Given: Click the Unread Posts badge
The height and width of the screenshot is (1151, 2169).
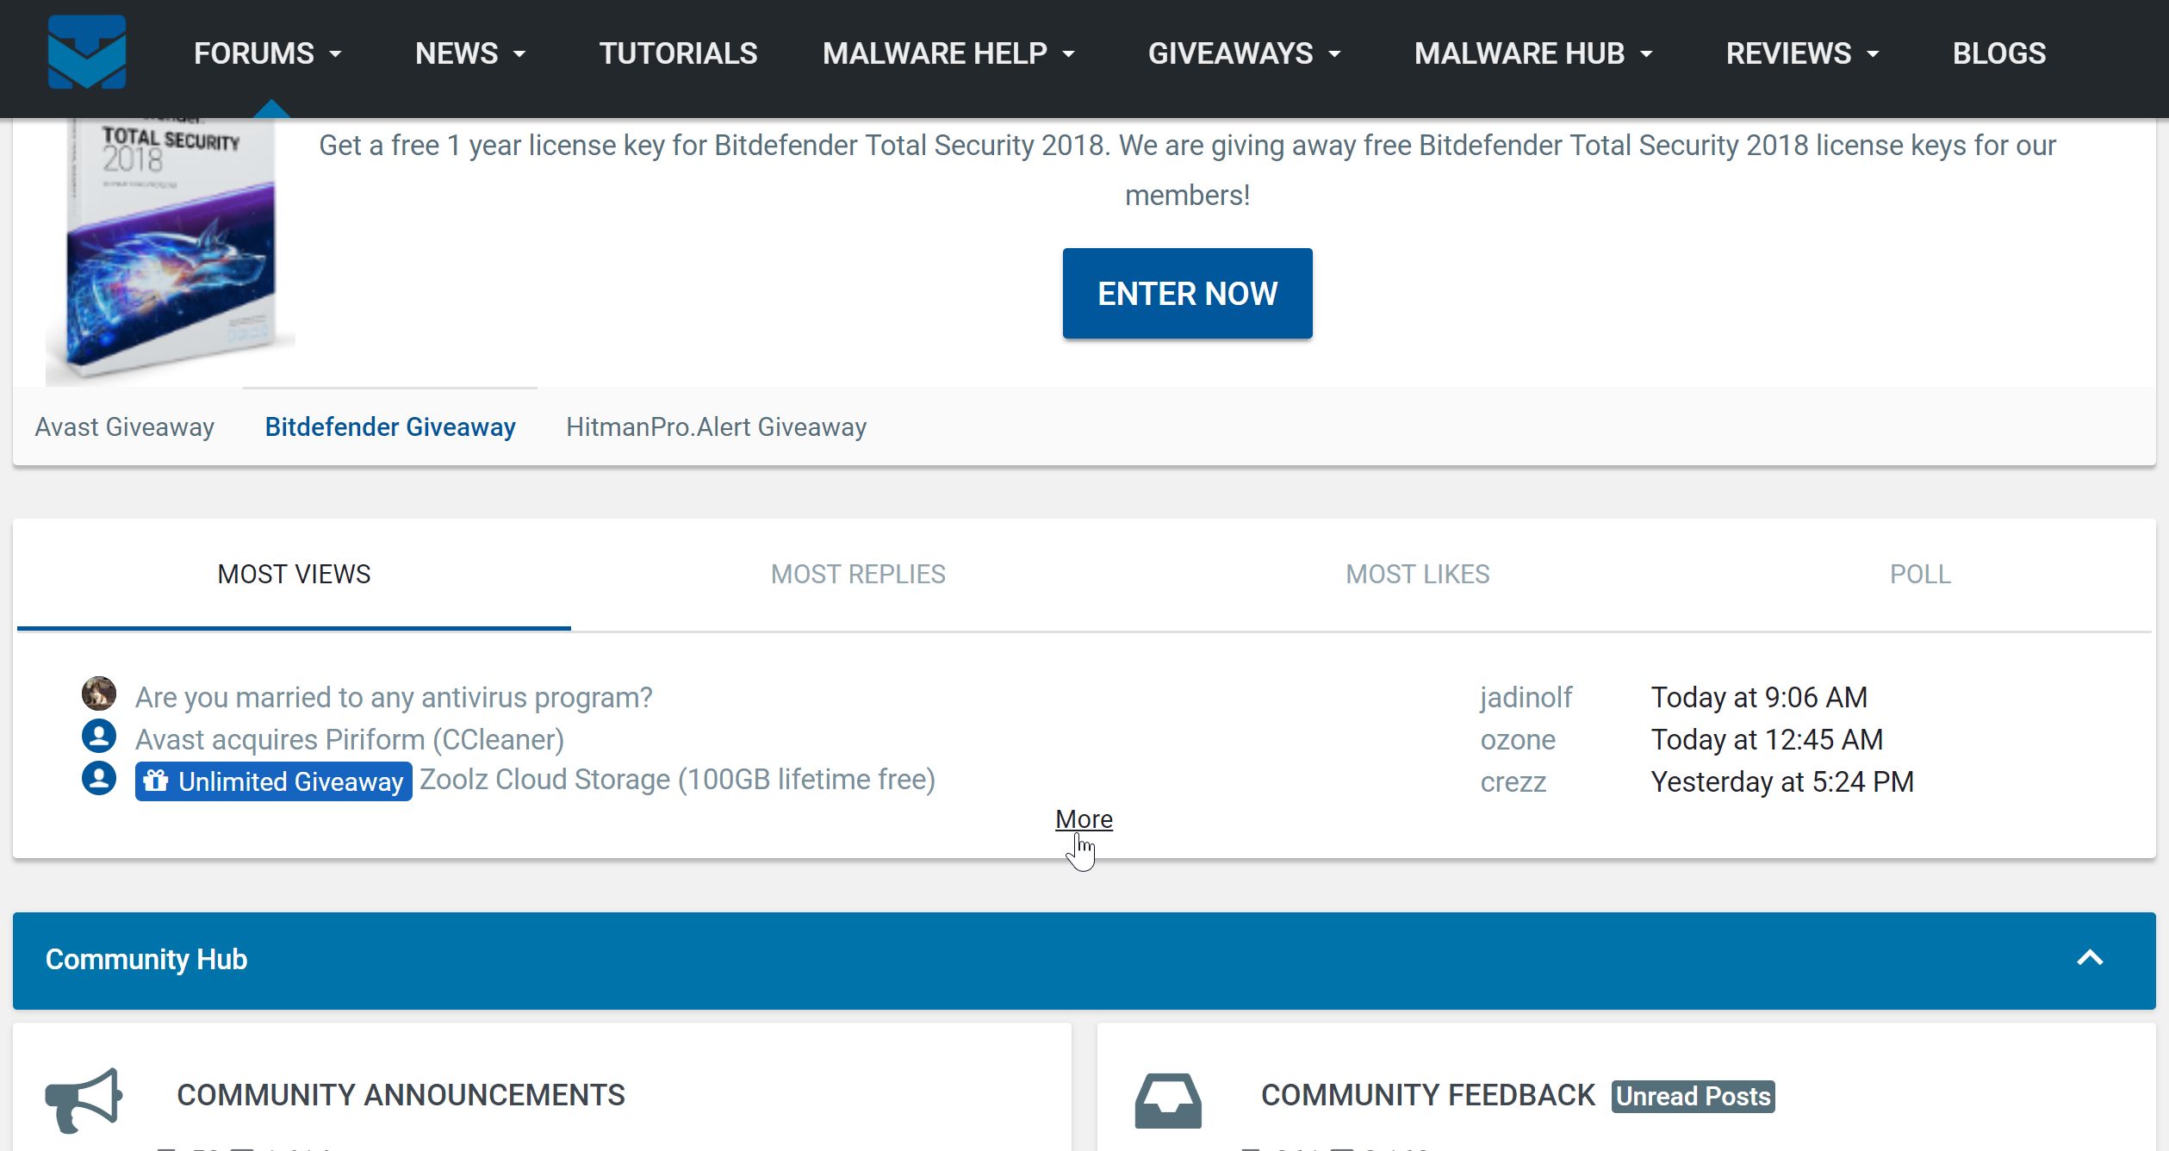Looking at the screenshot, I should pos(1693,1097).
